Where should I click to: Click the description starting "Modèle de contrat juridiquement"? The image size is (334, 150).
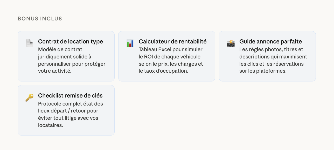tap(72, 60)
